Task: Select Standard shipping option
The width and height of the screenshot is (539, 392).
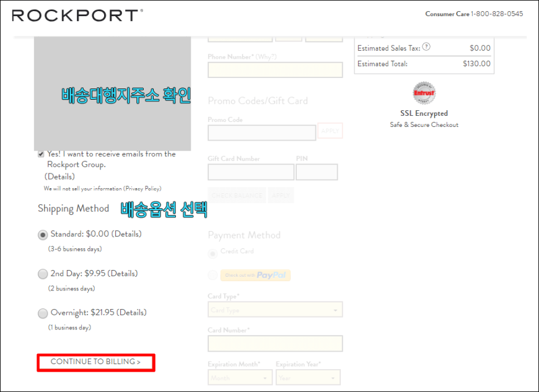Action: tap(43, 235)
